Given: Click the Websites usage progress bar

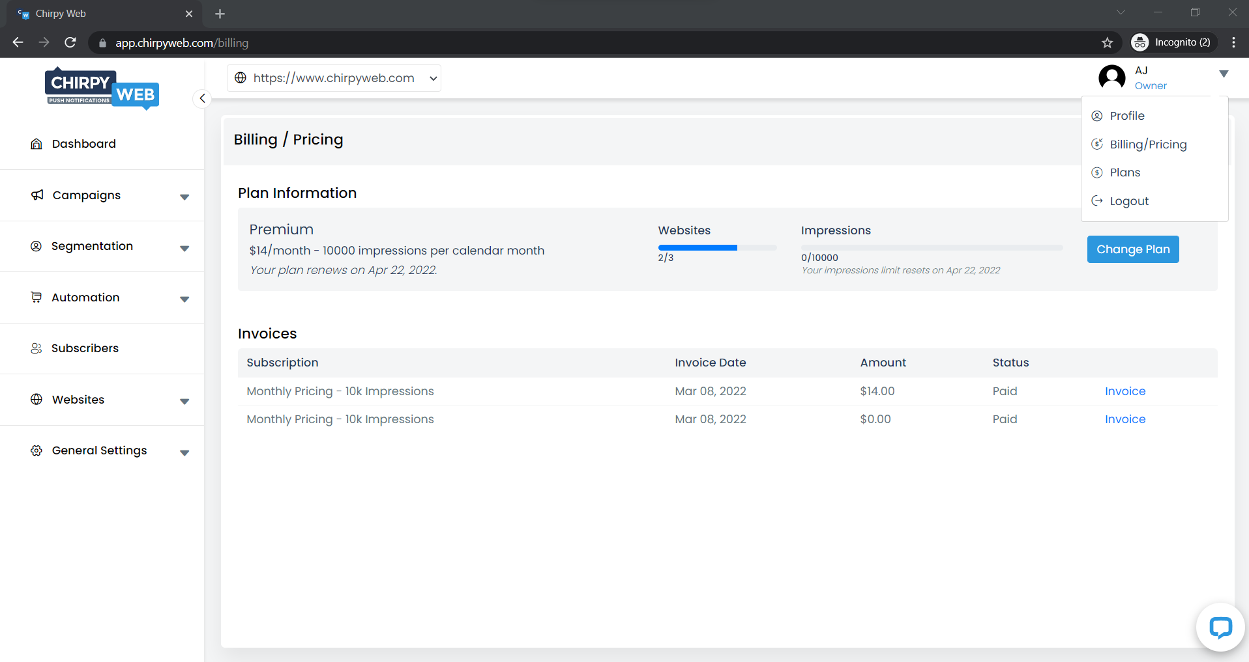Looking at the screenshot, I should coord(717,247).
